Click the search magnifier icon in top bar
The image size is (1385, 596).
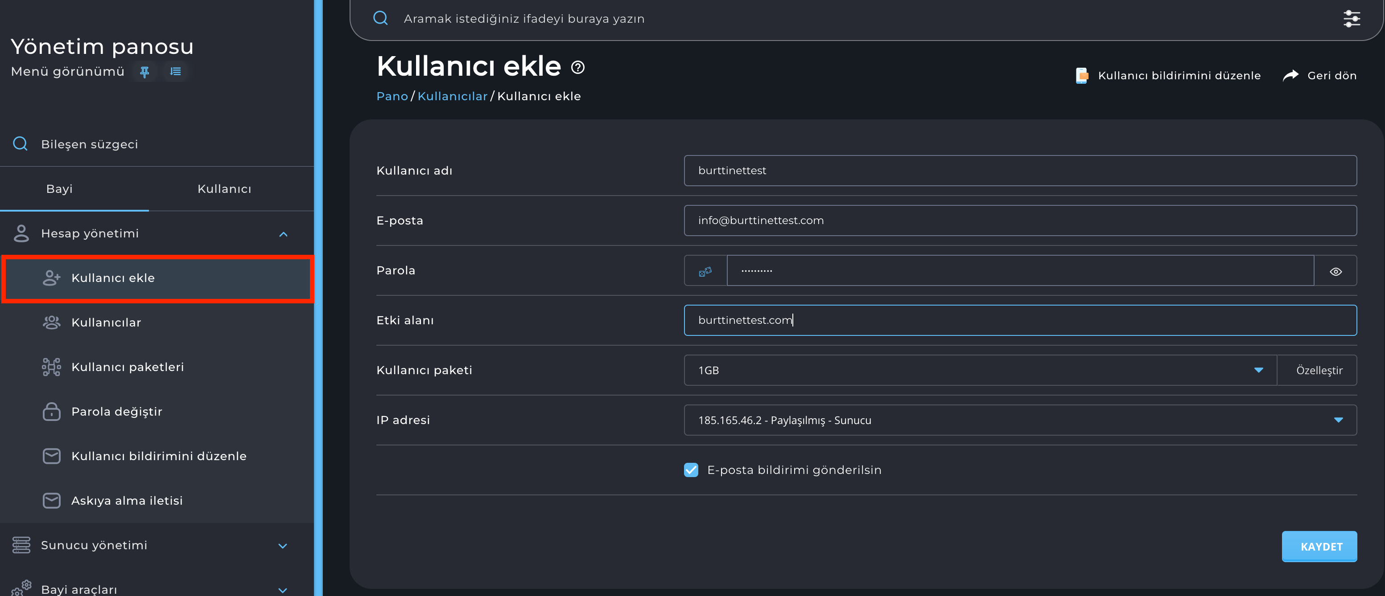click(380, 18)
